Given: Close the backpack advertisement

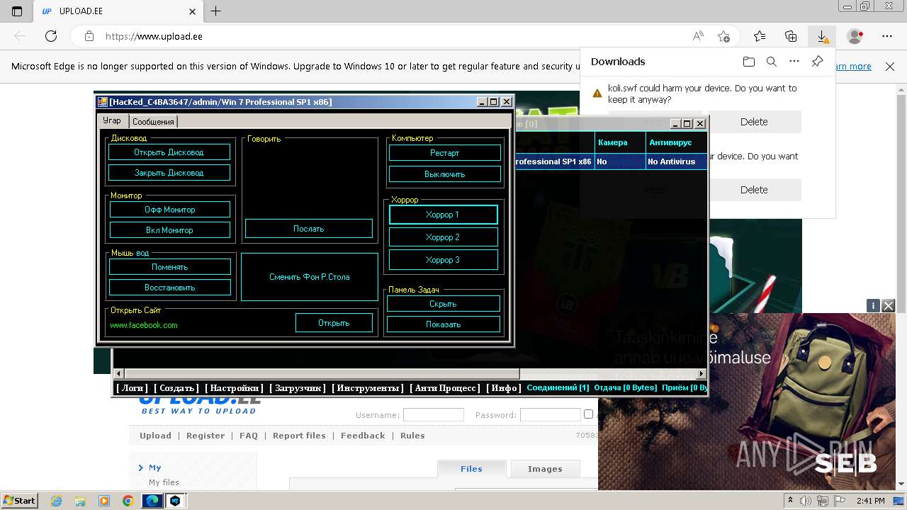Looking at the screenshot, I should (x=888, y=305).
